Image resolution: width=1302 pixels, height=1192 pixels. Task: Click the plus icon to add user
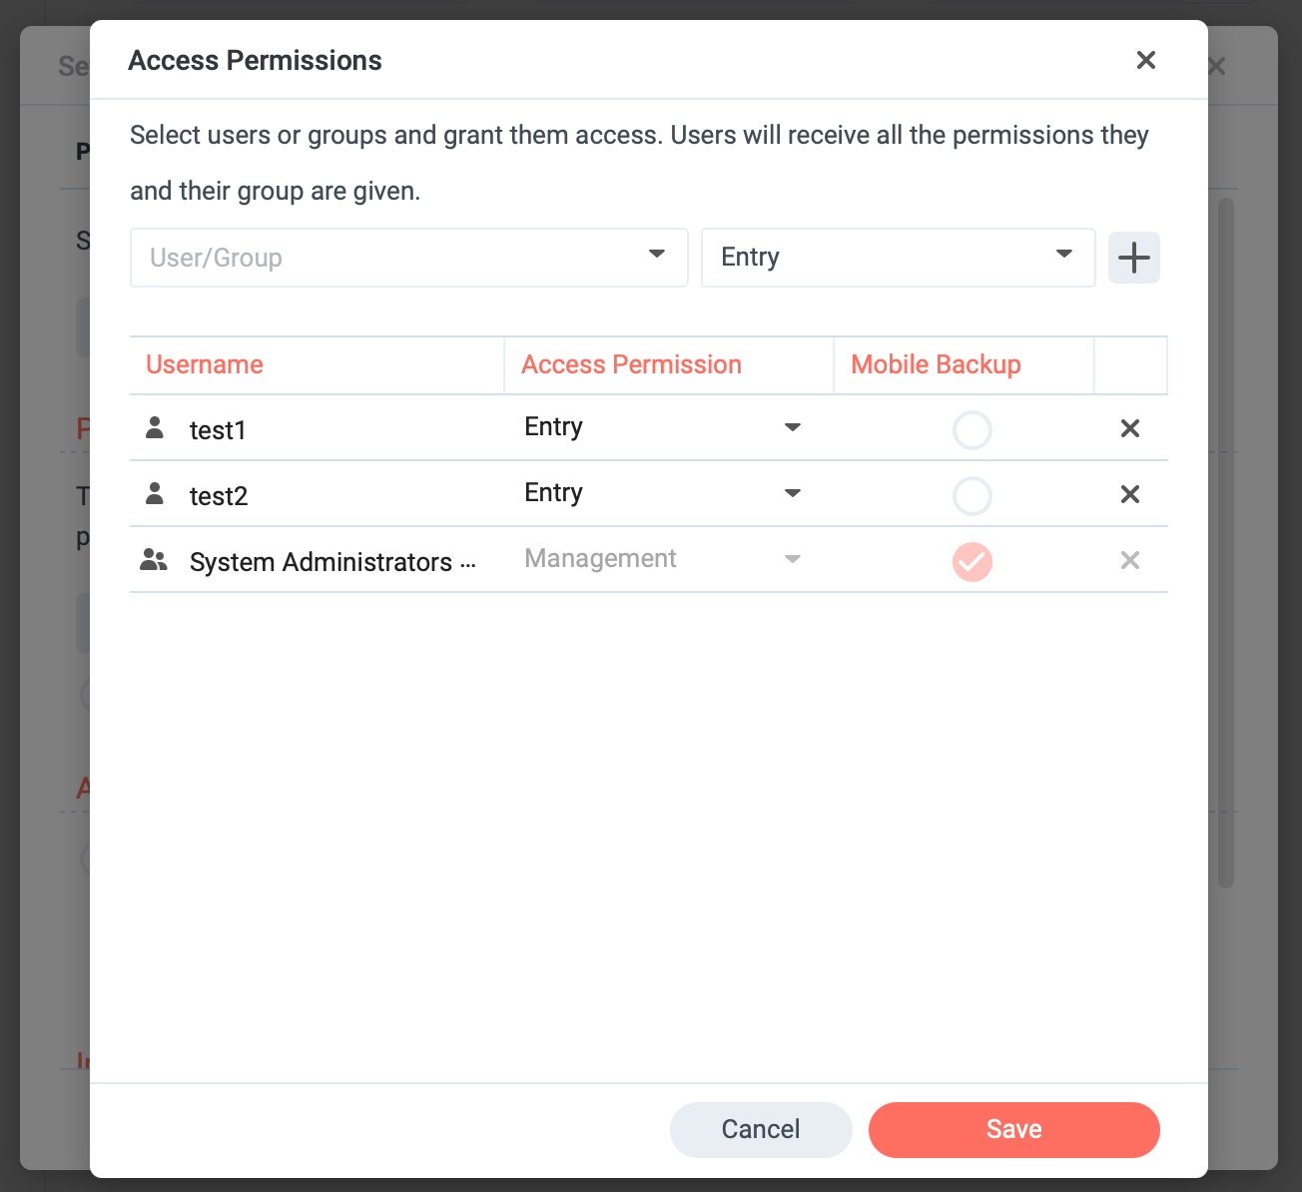(1133, 258)
